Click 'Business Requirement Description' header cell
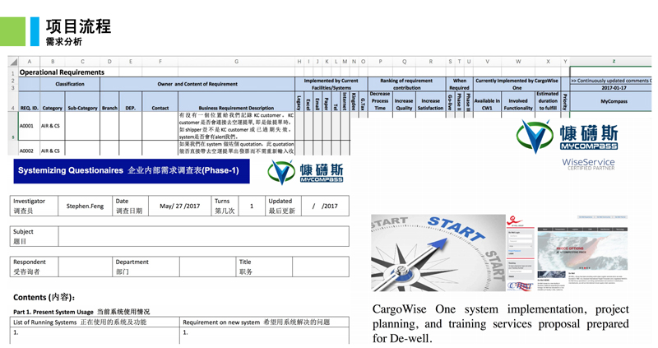 coord(236,101)
